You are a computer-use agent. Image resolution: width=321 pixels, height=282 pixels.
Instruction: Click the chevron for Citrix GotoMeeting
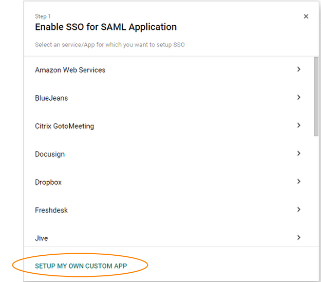point(298,125)
